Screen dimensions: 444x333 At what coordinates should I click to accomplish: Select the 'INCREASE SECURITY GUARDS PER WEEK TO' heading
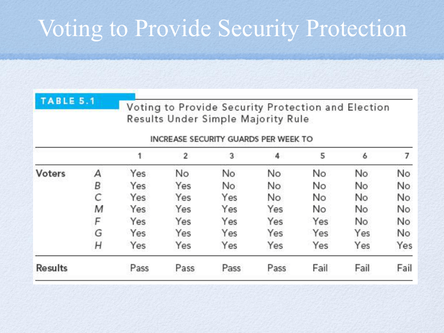coord(231,139)
